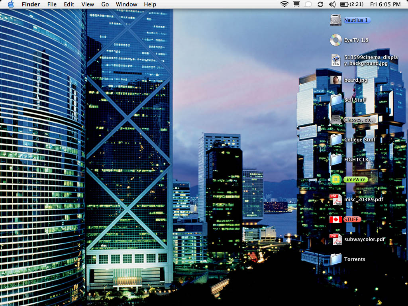Image resolution: width=408 pixels, height=306 pixels.
Task: Select the LimeWire application icon
Action: pos(335,180)
